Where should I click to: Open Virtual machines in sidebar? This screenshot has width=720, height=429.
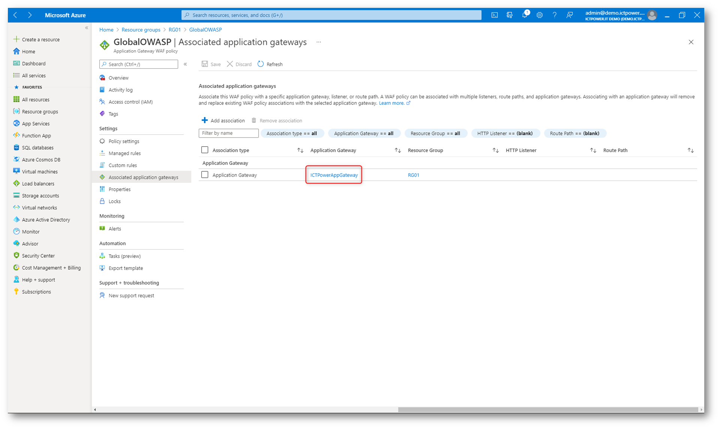(x=39, y=171)
